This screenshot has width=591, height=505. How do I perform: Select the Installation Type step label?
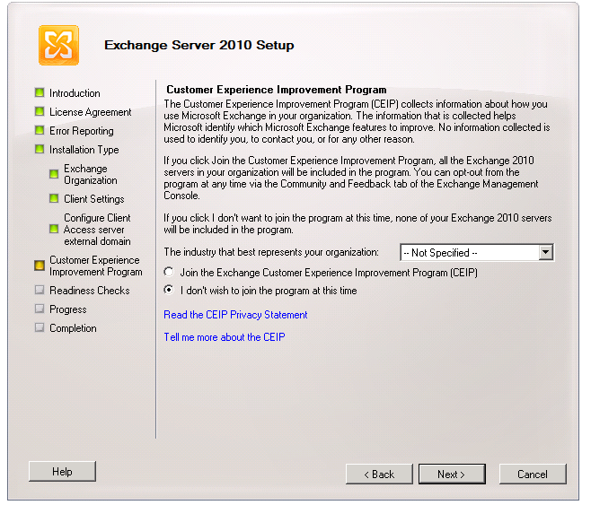[x=84, y=150]
